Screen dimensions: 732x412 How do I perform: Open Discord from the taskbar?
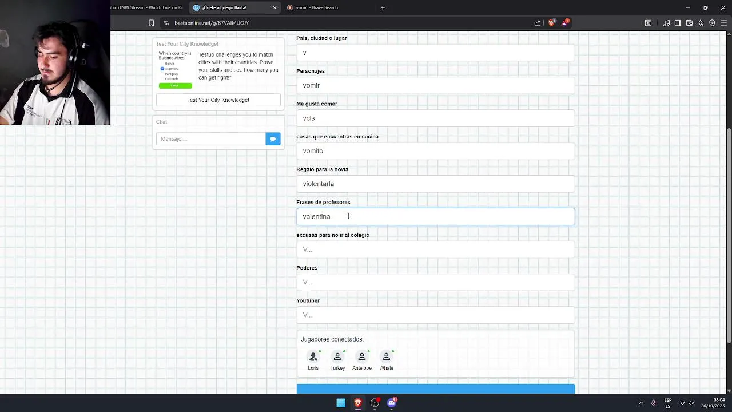pyautogui.click(x=392, y=403)
